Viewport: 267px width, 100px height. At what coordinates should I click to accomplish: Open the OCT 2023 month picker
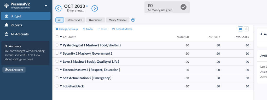(76, 6)
